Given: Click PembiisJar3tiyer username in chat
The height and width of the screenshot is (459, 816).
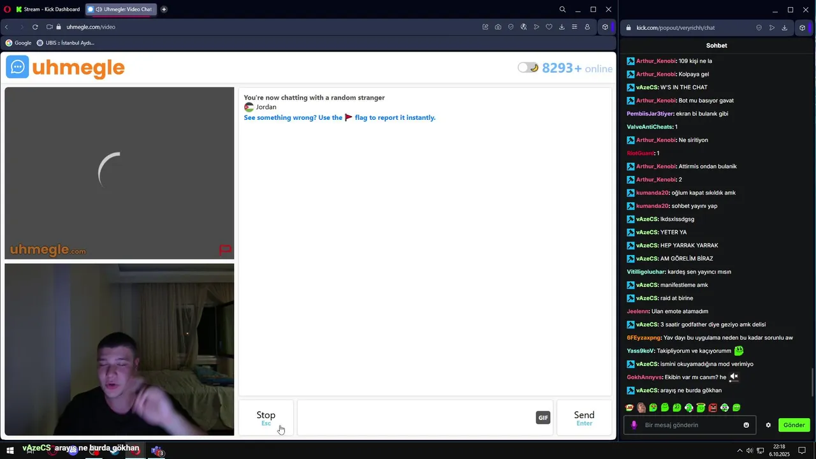Looking at the screenshot, I should point(650,113).
